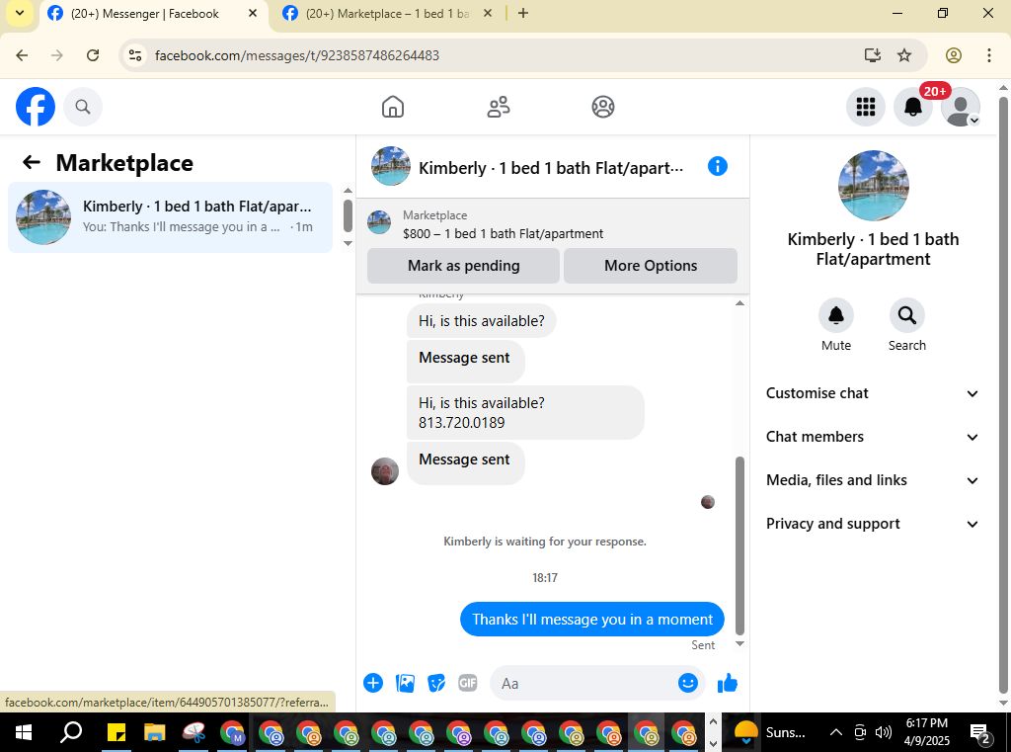This screenshot has height=752, width=1011.
Task: Open a new browser tab
Action: (x=523, y=13)
